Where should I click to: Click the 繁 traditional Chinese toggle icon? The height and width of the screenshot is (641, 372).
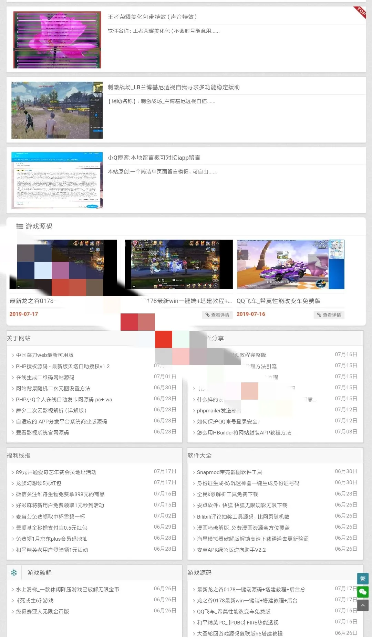coord(363,579)
